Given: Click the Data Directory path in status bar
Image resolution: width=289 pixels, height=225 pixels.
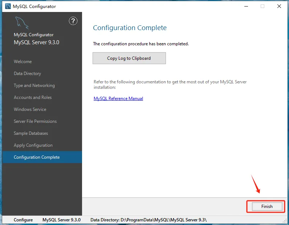Looking at the screenshot, I should 148,220.
